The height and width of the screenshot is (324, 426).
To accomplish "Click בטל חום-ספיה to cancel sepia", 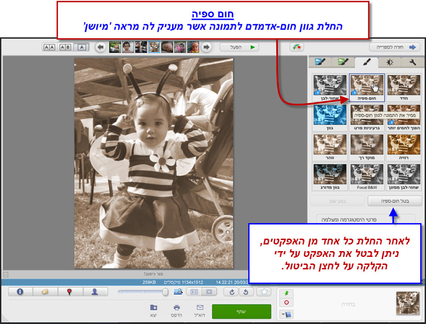I will pyautogui.click(x=395, y=201).
